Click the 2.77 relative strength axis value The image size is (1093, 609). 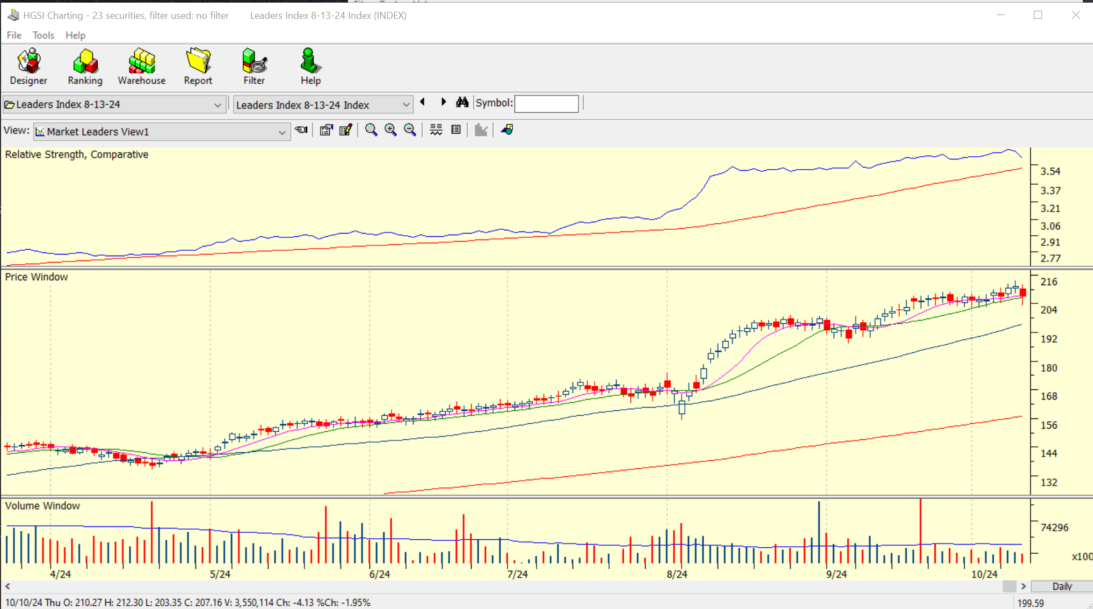1051,258
